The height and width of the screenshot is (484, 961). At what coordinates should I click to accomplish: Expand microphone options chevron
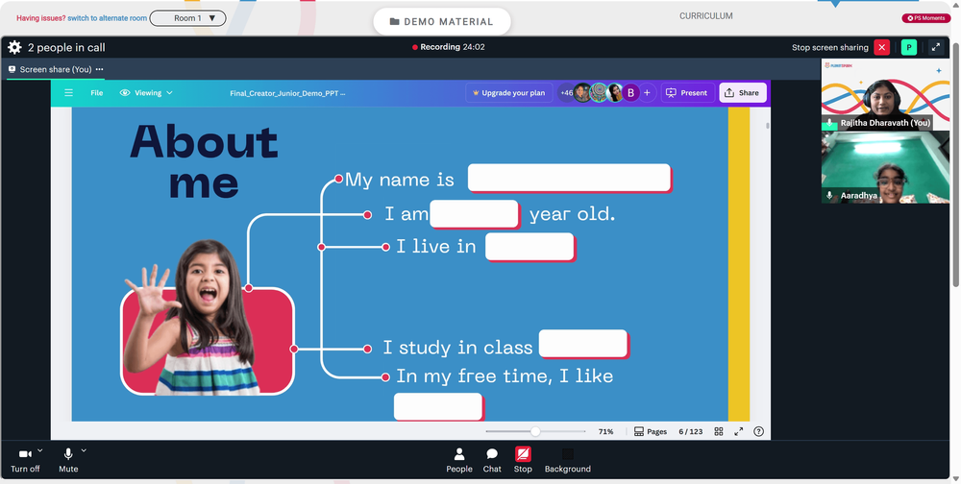[84, 450]
